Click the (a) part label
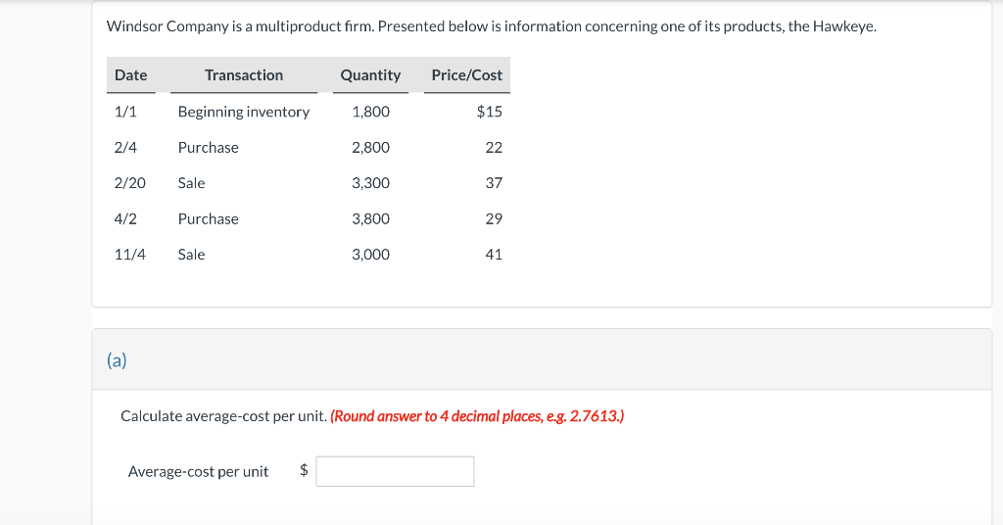 click(117, 360)
